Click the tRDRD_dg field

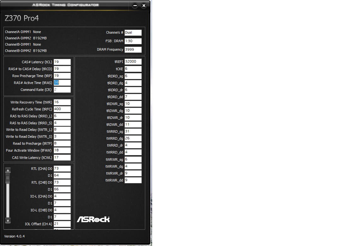pyautogui.click(x=133, y=83)
